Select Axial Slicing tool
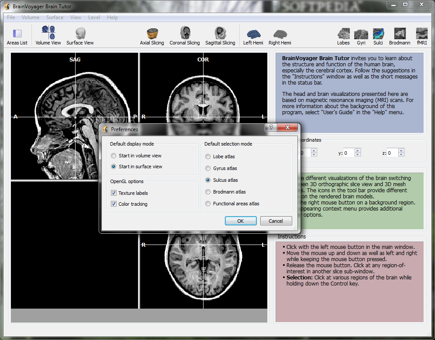This screenshot has height=340, width=435. [152, 34]
